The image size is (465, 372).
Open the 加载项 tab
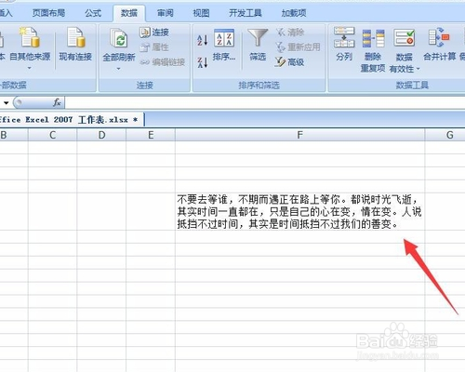(x=294, y=13)
